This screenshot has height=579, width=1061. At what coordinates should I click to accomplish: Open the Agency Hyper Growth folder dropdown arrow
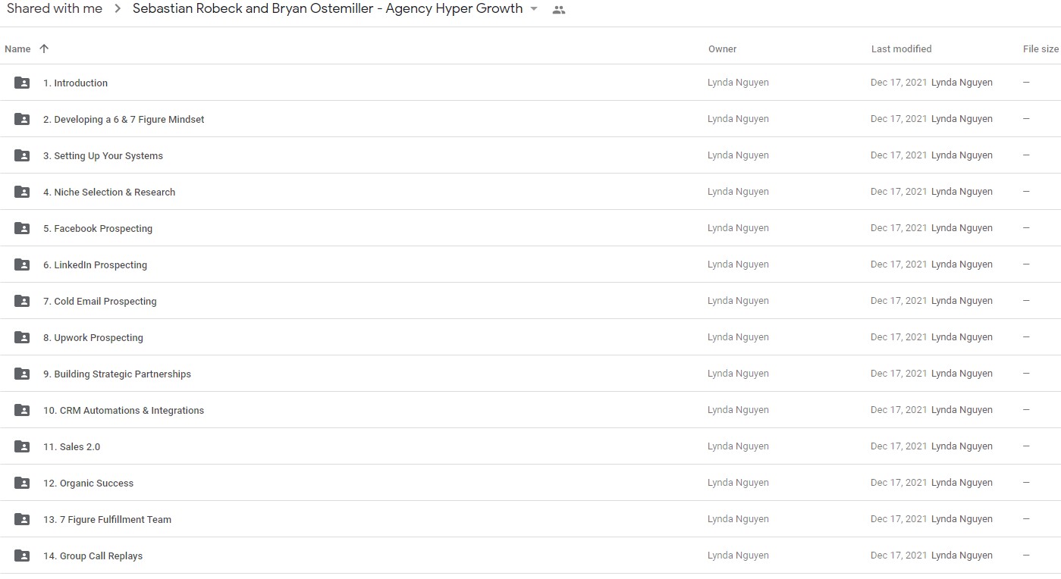534,9
